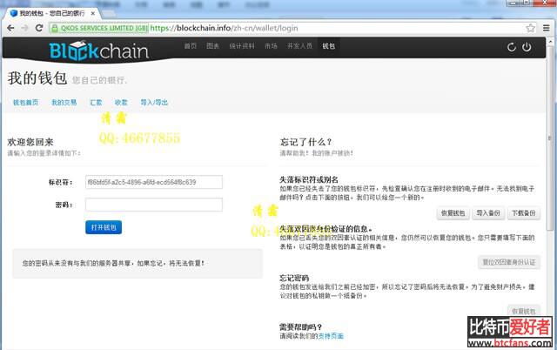Click the 忘记了什么？ heading text

(306, 142)
